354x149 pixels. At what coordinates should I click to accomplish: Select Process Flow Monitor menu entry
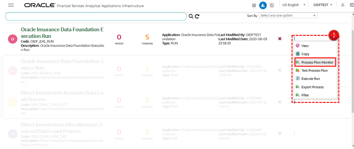coord(315,62)
